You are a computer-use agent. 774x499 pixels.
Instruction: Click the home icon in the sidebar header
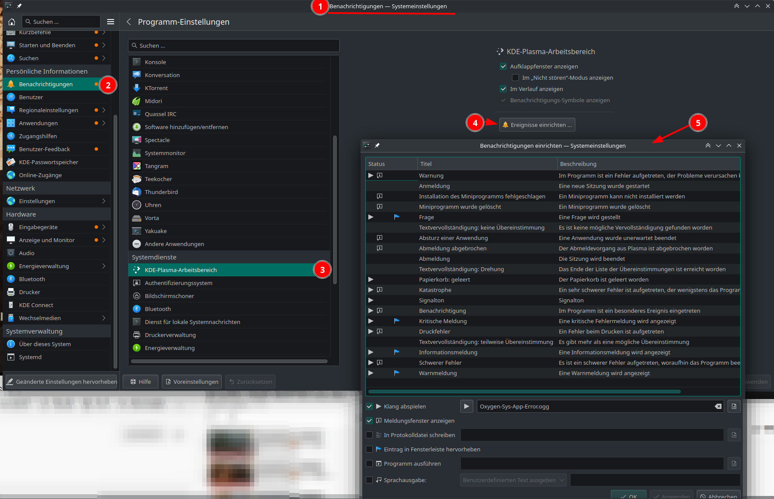click(12, 22)
